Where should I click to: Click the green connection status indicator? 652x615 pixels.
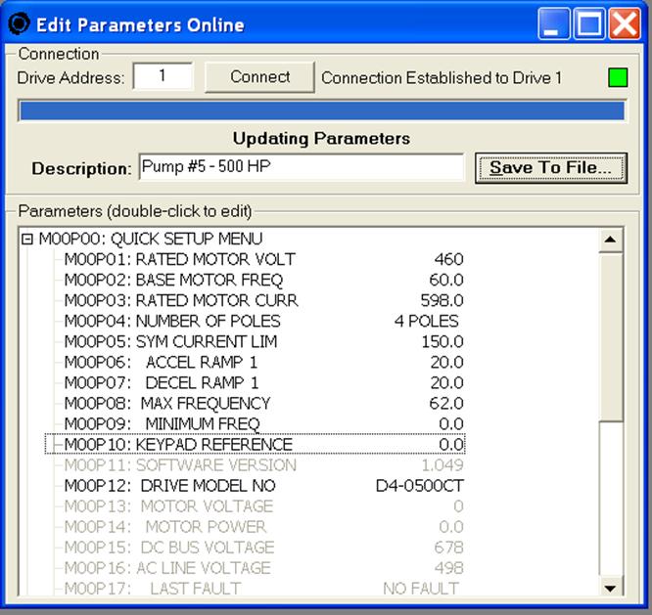pyautogui.click(x=616, y=77)
